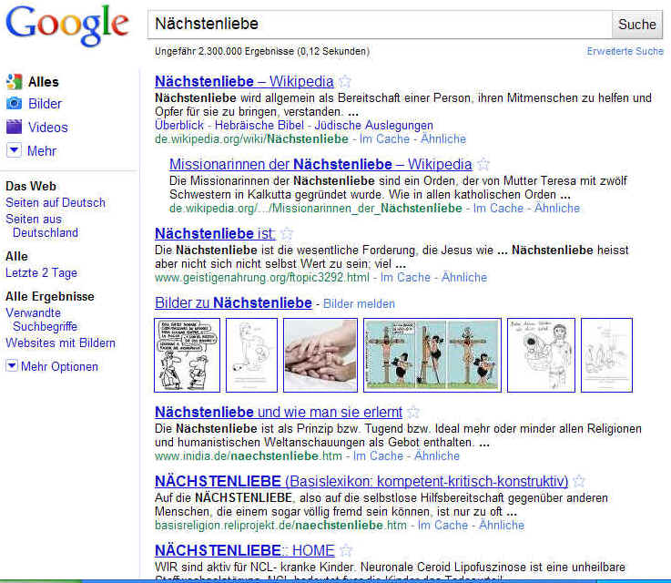671x583 pixels.
Task: Open the second faint drawing thumbnail
Action: [x=251, y=355]
